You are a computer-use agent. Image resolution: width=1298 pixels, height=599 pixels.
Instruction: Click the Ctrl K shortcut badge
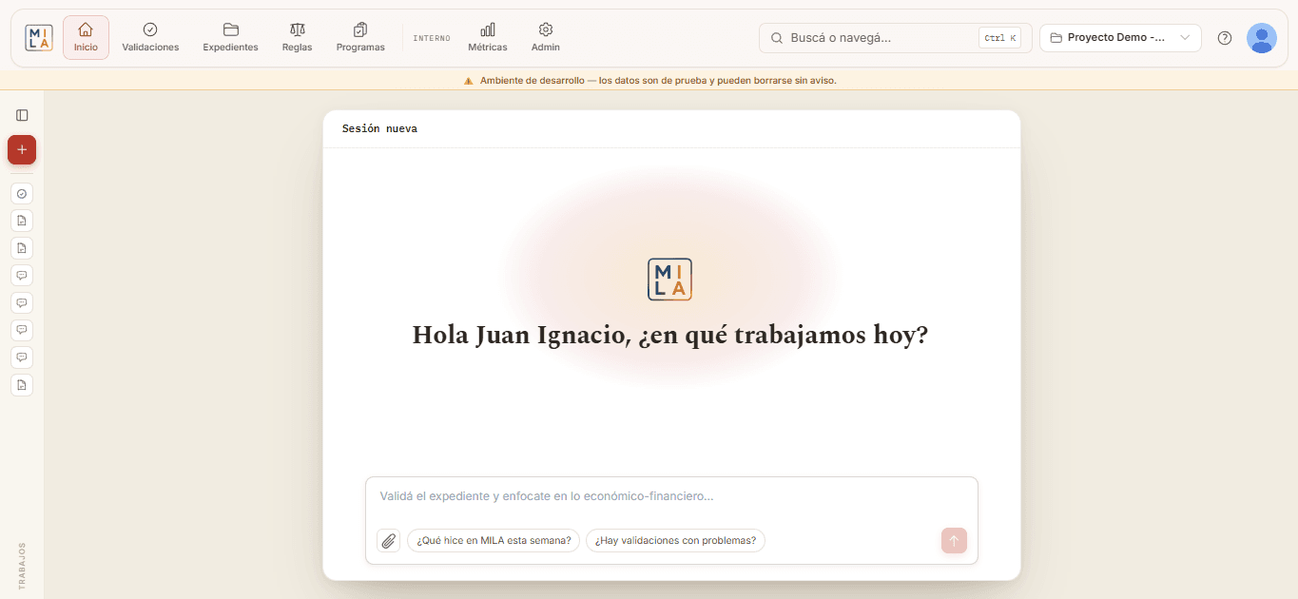coord(999,38)
